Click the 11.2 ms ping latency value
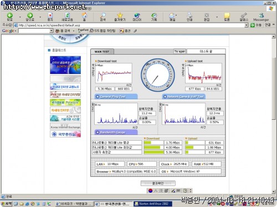 coord(147,113)
